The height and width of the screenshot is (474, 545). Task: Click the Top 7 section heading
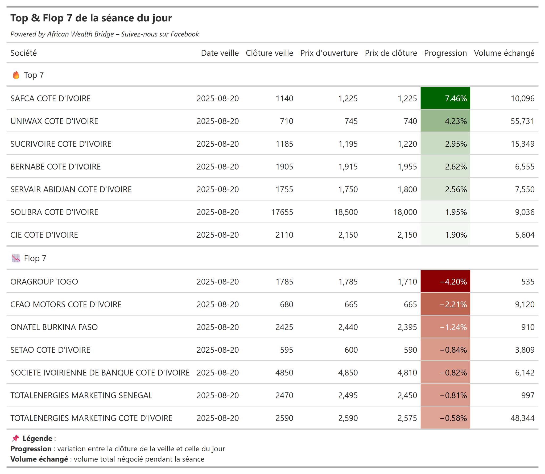tap(34, 75)
